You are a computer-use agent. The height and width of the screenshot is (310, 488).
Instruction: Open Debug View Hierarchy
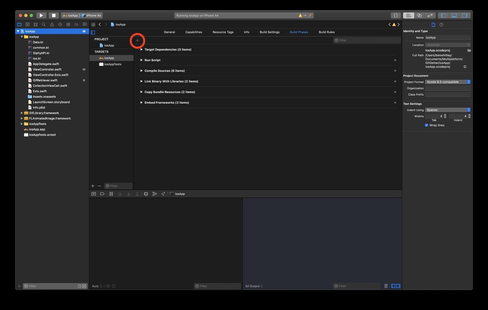click(x=146, y=194)
